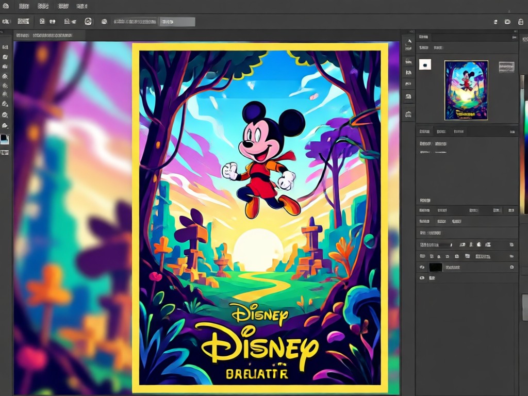Image resolution: width=528 pixels, height=396 pixels.
Task: Select the second tool from the top of the toolbox
Action: pos(5,57)
